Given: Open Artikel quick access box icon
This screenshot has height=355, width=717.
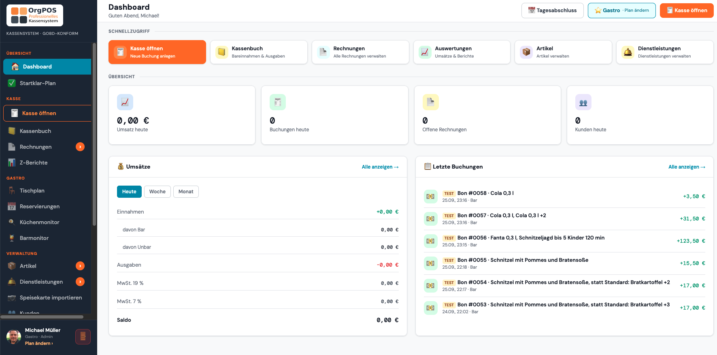Looking at the screenshot, I should pos(526,52).
